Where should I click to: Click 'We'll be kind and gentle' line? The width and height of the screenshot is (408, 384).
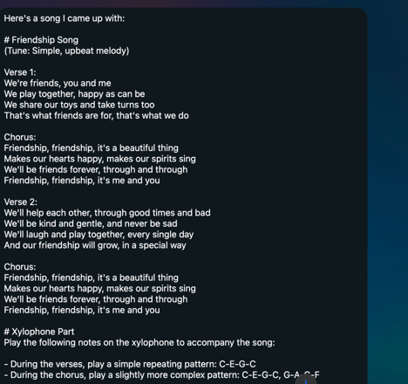point(91,223)
